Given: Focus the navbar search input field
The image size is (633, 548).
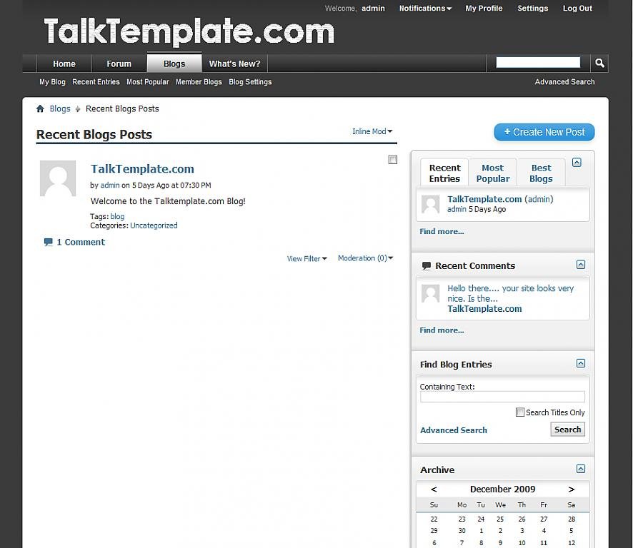Looking at the screenshot, I should point(538,62).
